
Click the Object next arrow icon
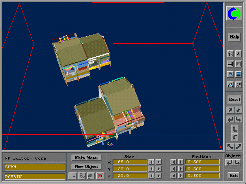238,162
